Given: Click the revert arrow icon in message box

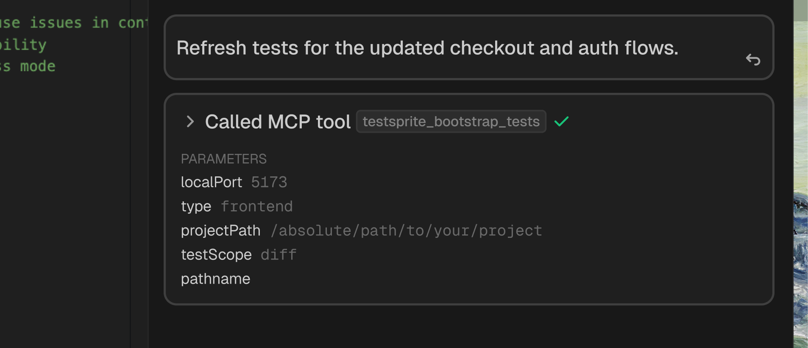Looking at the screenshot, I should [x=753, y=60].
